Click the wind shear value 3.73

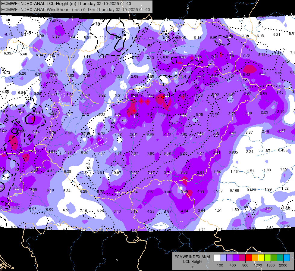click(232, 114)
